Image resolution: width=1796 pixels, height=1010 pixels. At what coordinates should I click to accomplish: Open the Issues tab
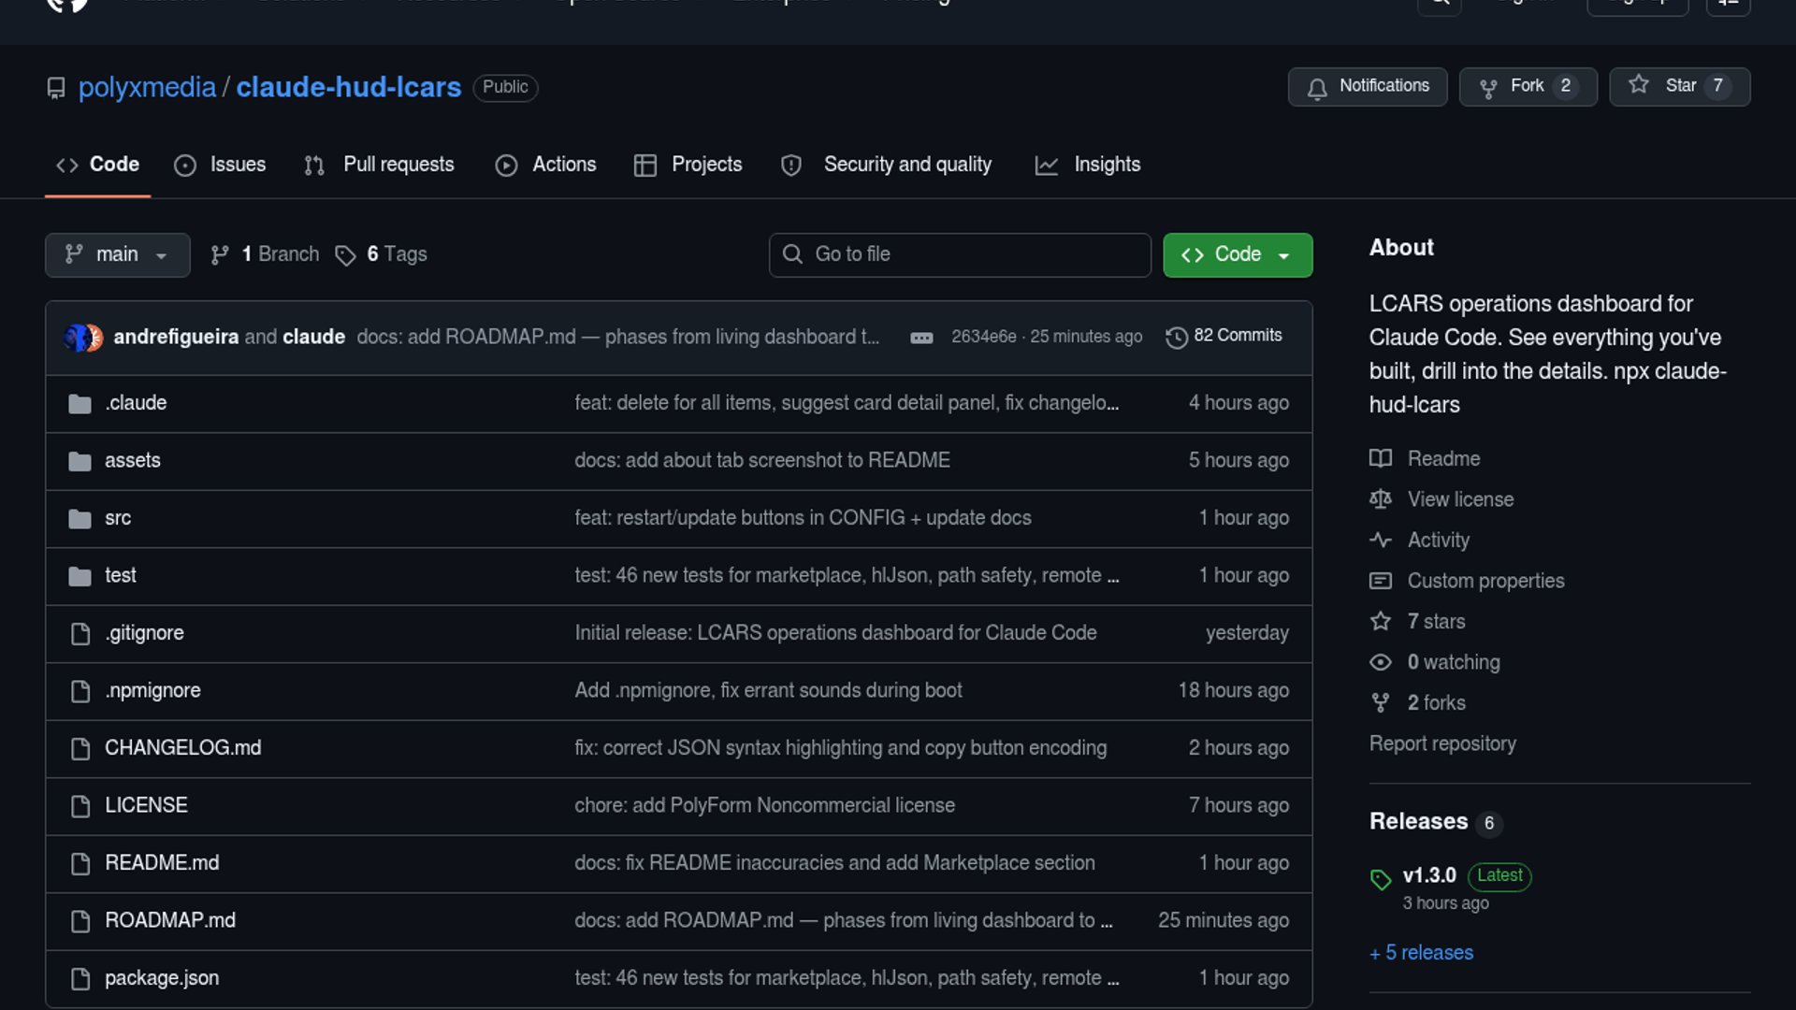tap(221, 165)
